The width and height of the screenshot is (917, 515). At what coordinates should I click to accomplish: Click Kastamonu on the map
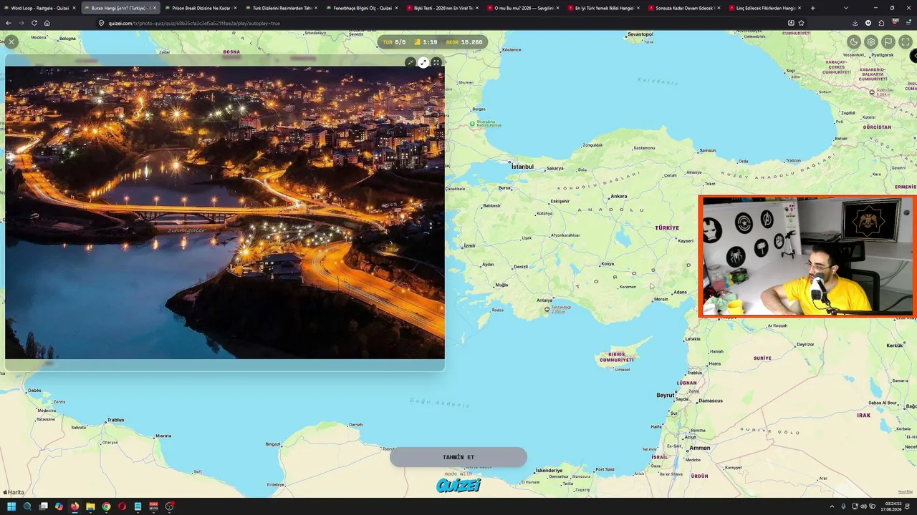tap(644, 148)
